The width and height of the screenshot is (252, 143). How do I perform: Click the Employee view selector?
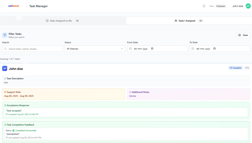(x=220, y=6)
